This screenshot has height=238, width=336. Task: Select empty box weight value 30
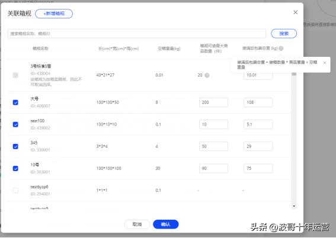coord(158,169)
